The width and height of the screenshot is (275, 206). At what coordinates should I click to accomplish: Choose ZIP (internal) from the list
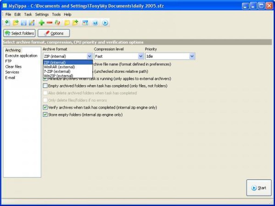tap(68, 62)
